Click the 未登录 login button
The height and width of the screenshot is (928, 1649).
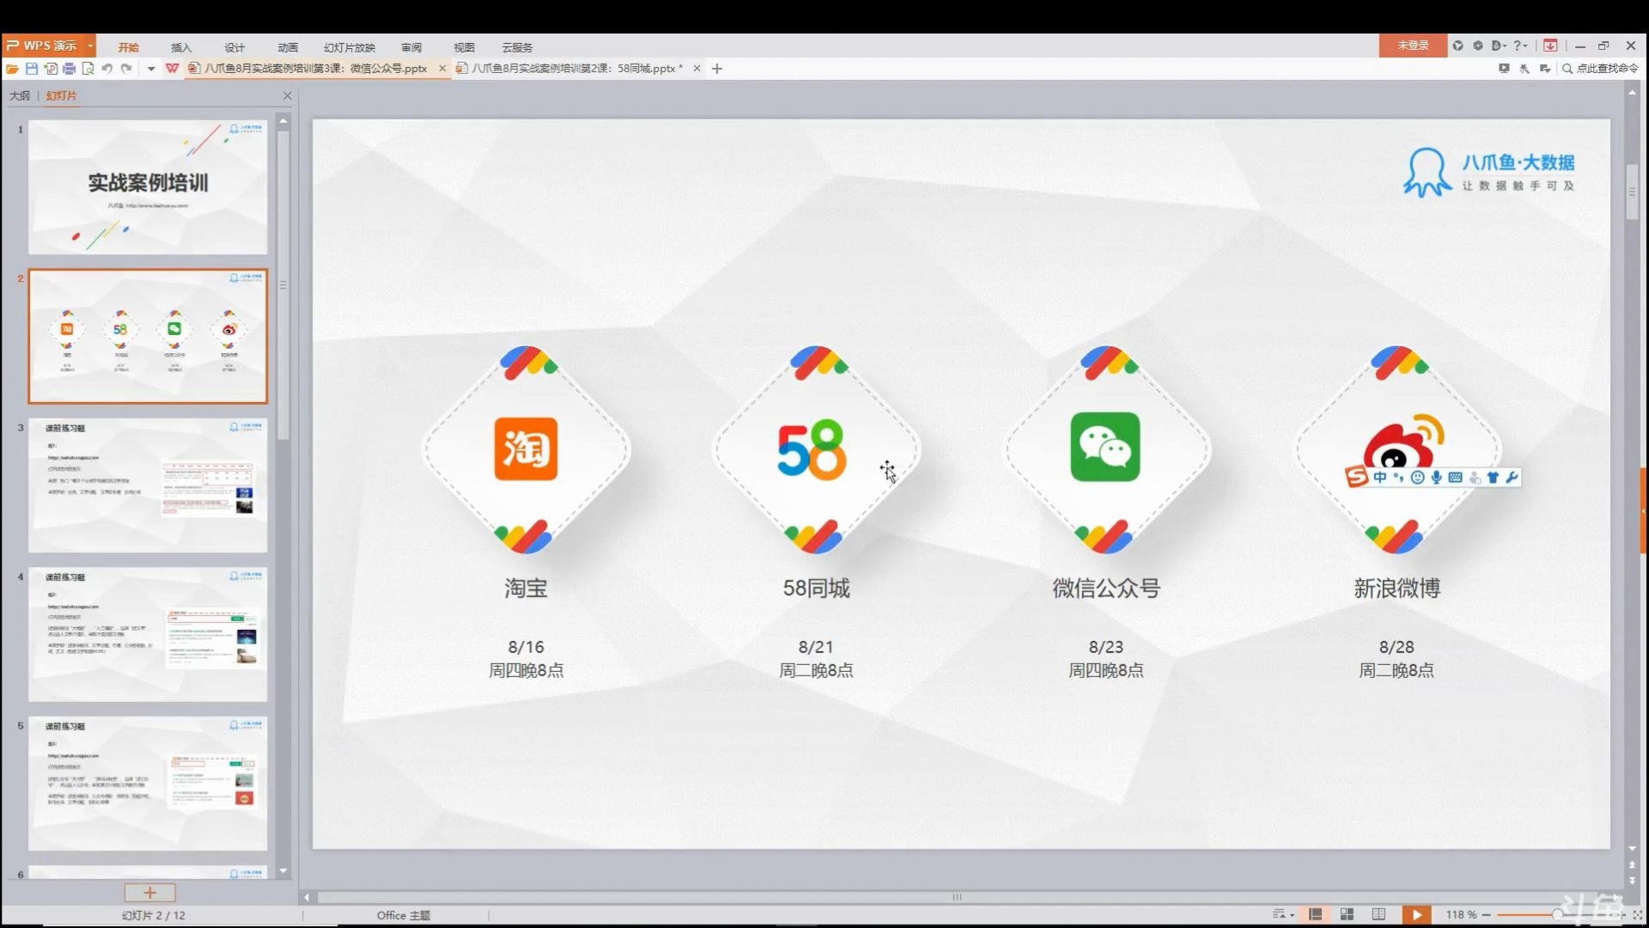(1413, 46)
